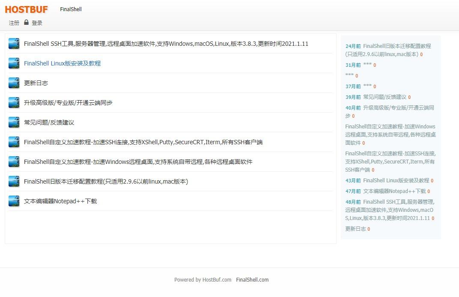Screen dimensions: 459x297
Task: Click the lock icon beside 登录
Action: pyautogui.click(x=26, y=22)
